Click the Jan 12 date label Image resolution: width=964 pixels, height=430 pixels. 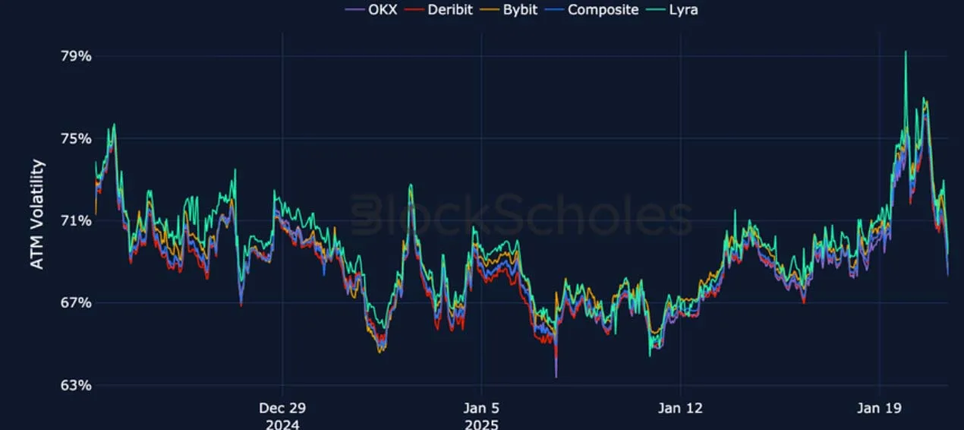(680, 408)
